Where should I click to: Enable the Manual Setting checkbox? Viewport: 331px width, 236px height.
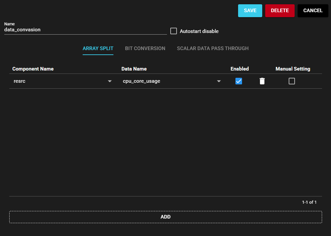click(x=292, y=81)
